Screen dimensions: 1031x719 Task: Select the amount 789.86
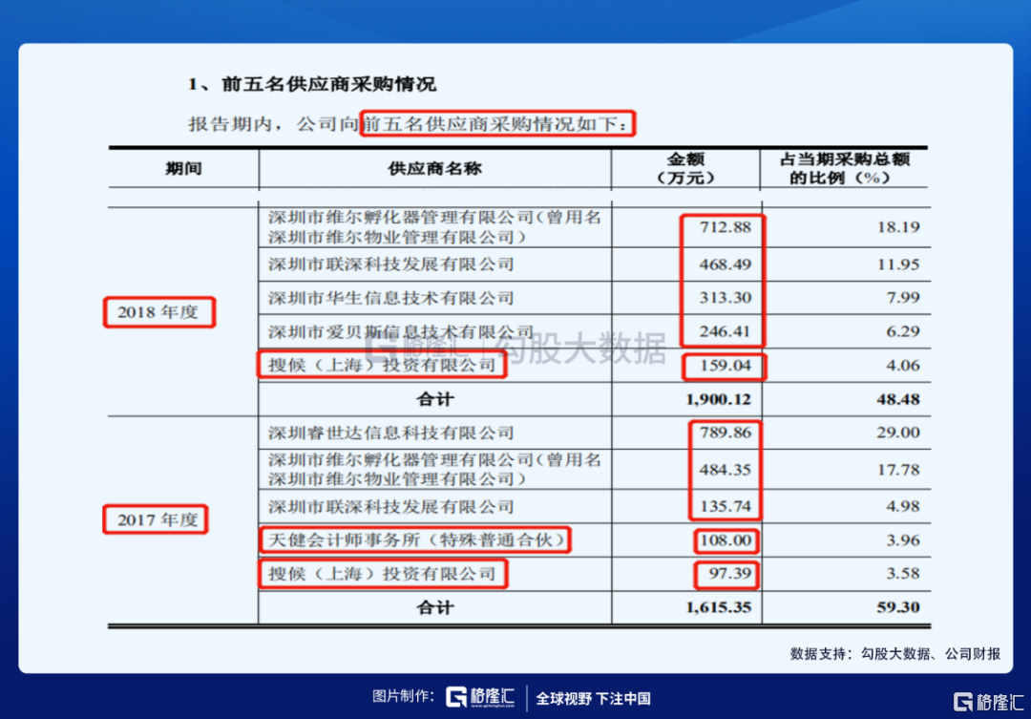726,433
